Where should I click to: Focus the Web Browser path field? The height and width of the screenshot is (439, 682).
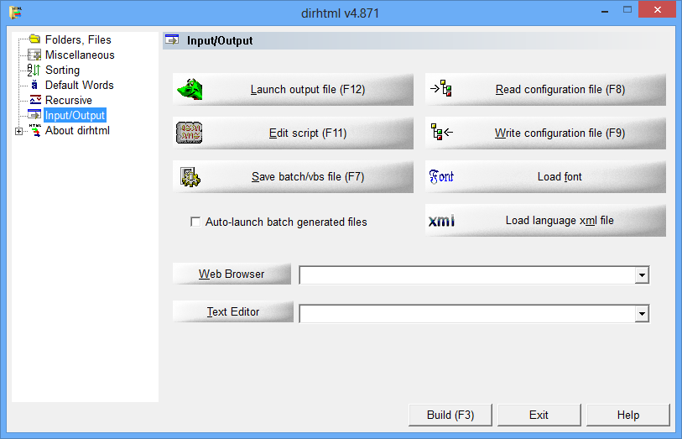[x=467, y=275]
